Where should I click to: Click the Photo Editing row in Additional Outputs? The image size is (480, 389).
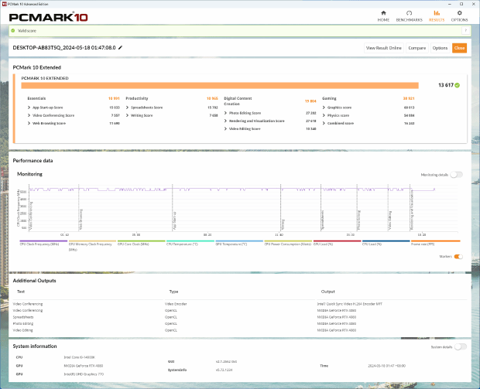point(240,323)
